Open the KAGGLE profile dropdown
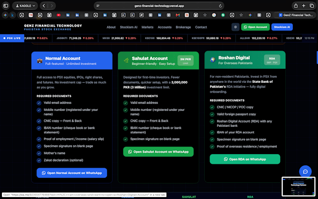 (25, 6)
